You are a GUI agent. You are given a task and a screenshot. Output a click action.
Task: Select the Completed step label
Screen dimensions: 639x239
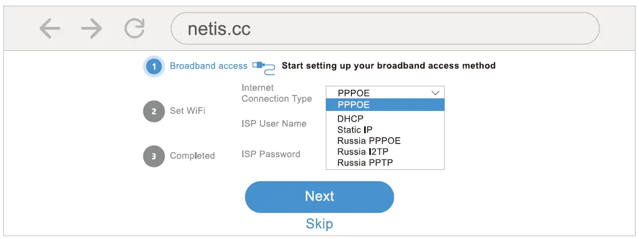click(x=192, y=156)
